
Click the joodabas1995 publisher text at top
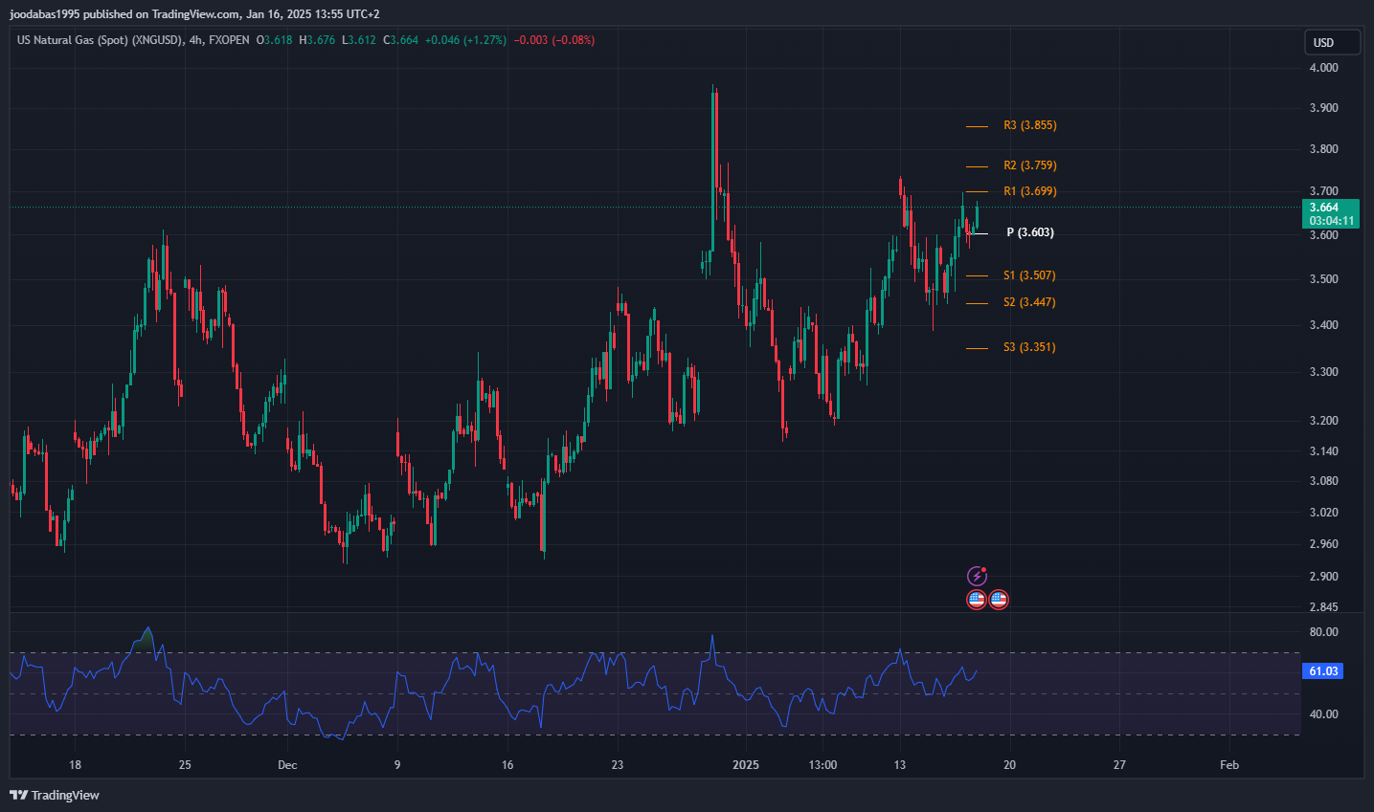pos(44,14)
